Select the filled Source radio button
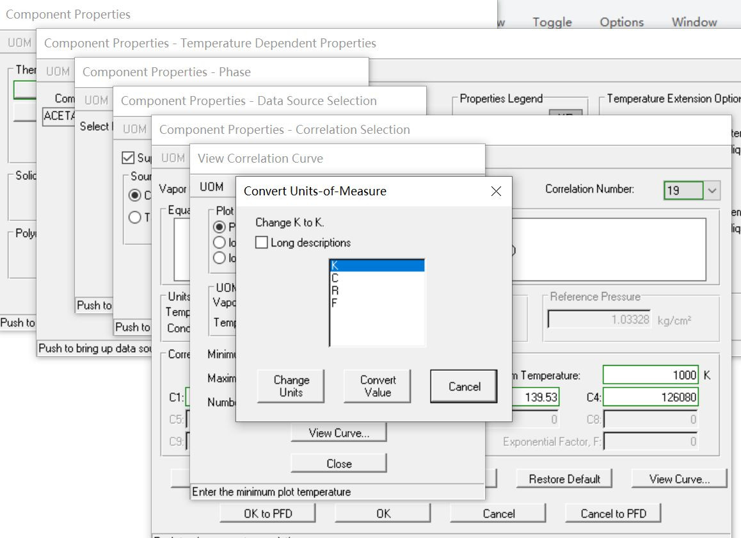 [x=134, y=195]
